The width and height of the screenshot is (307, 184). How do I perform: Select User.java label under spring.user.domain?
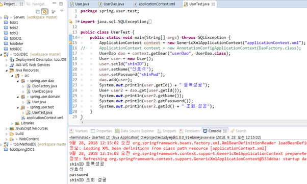point(39,102)
